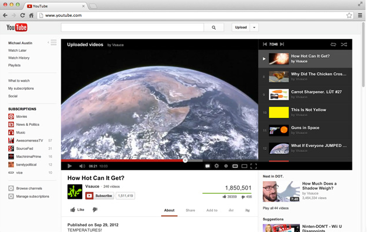Click Browse channels
The image size is (367, 232).
pos(29,188)
